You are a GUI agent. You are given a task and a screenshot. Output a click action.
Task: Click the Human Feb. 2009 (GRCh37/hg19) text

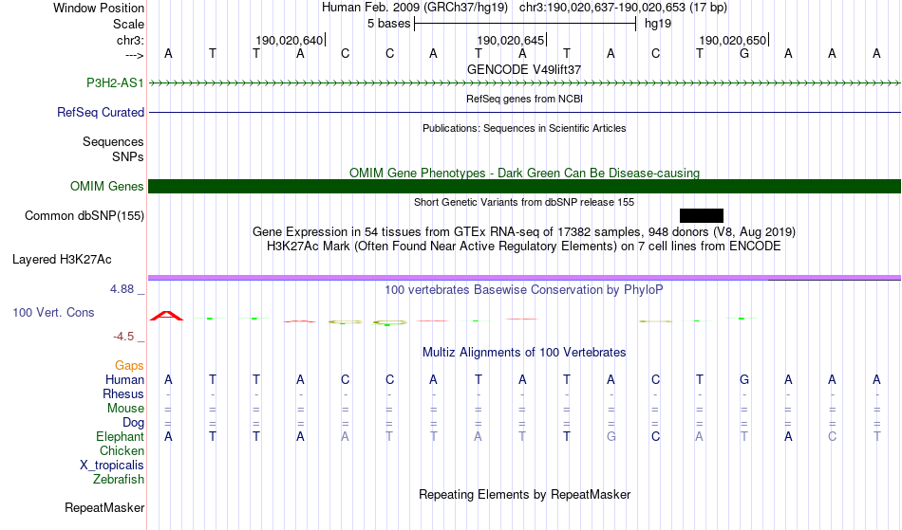pos(415,8)
